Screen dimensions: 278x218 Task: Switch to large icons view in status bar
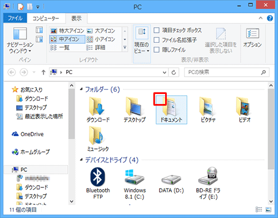pos(268,210)
